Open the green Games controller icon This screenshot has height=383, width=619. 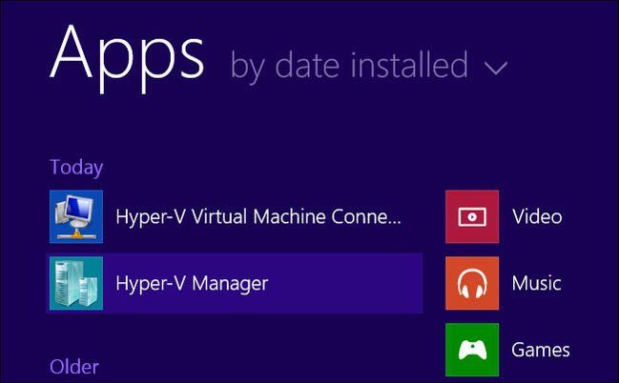pos(472,350)
